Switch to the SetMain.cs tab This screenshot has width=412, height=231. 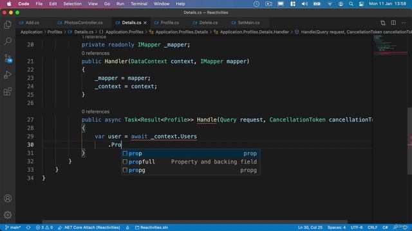tap(248, 23)
